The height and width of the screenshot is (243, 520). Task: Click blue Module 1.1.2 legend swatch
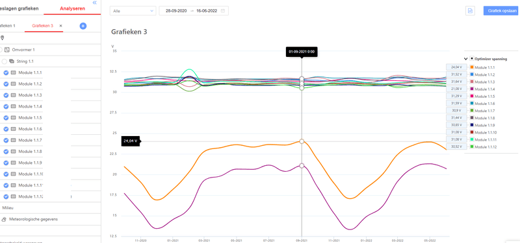[x=472, y=75]
